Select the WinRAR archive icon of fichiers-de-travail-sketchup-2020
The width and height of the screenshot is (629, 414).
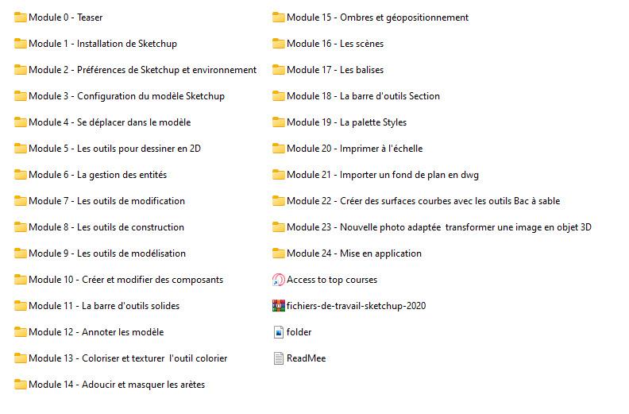coord(279,306)
